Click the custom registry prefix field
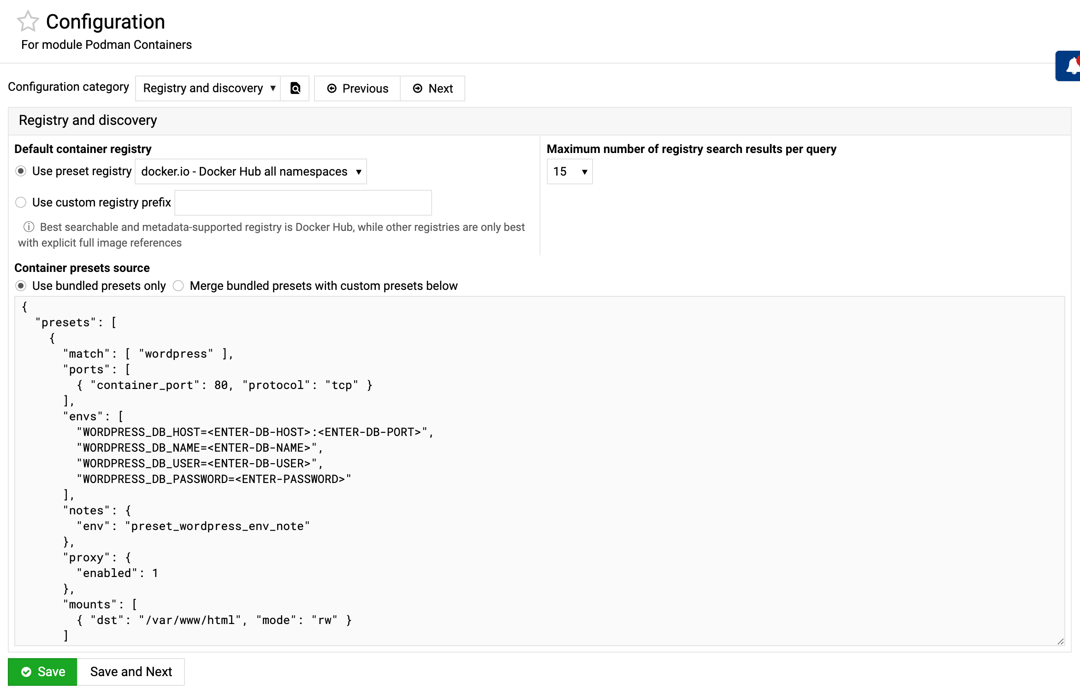Image resolution: width=1080 pixels, height=695 pixels. click(x=303, y=203)
